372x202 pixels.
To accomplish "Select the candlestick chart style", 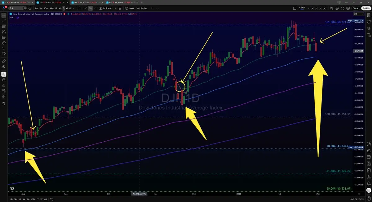I will tap(91, 8).
